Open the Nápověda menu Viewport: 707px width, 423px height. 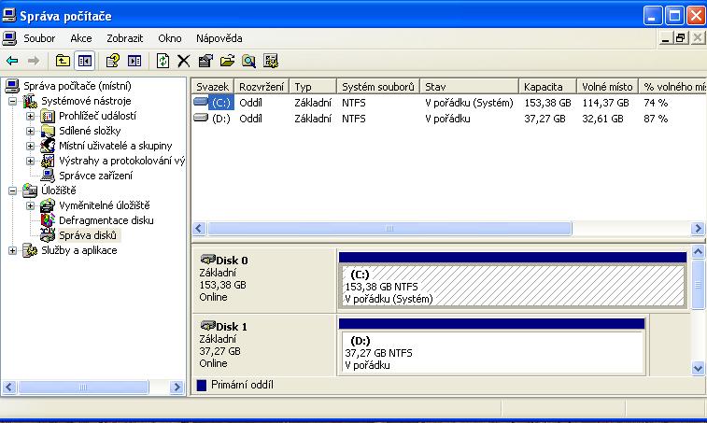coord(219,38)
